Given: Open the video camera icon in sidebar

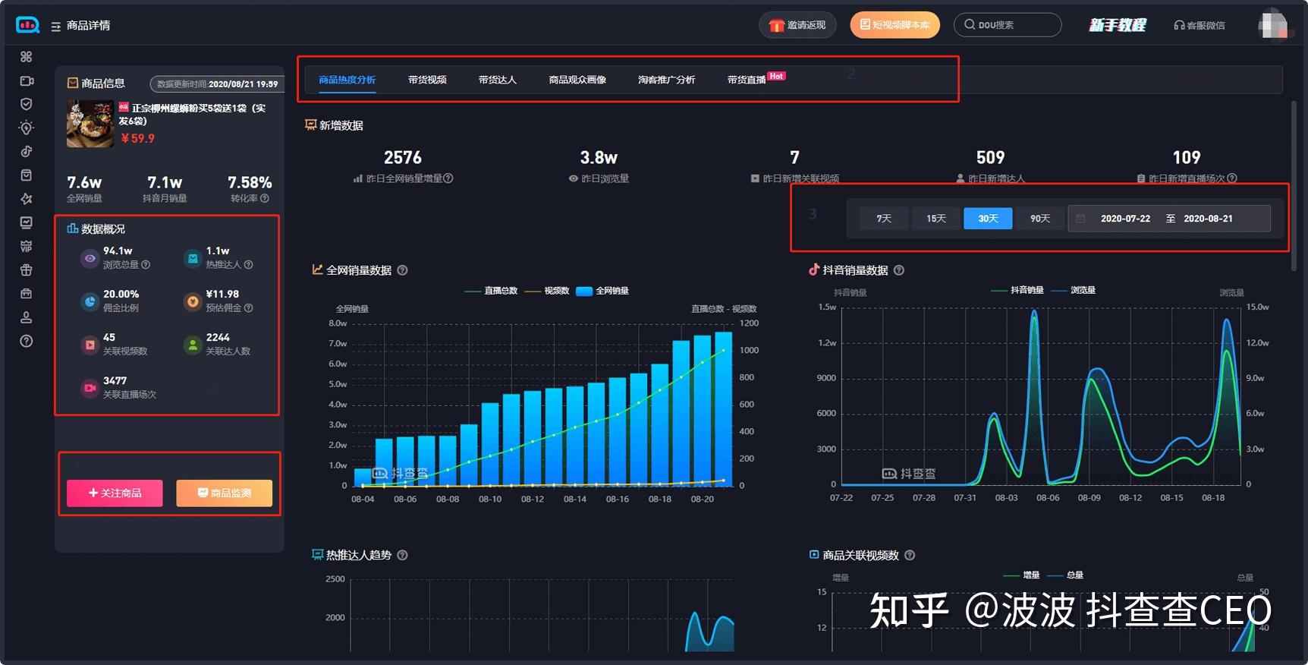Looking at the screenshot, I should click(27, 80).
